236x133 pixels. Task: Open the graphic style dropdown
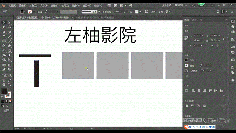(x=140, y=12)
